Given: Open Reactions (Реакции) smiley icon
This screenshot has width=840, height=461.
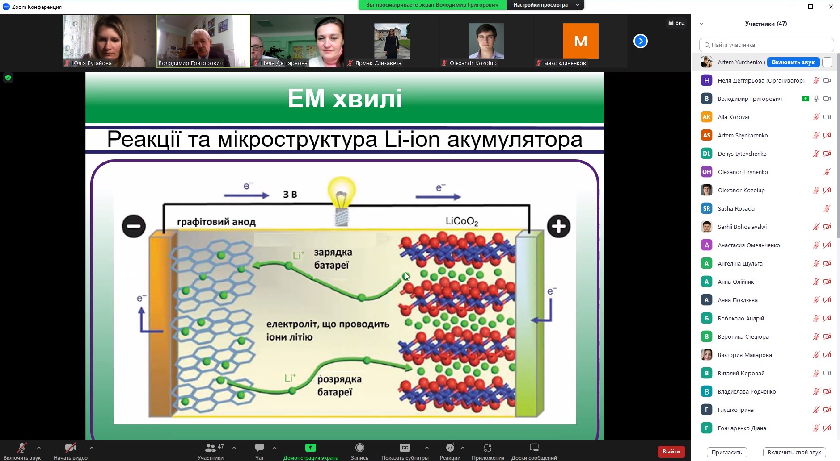Looking at the screenshot, I should tap(450, 448).
